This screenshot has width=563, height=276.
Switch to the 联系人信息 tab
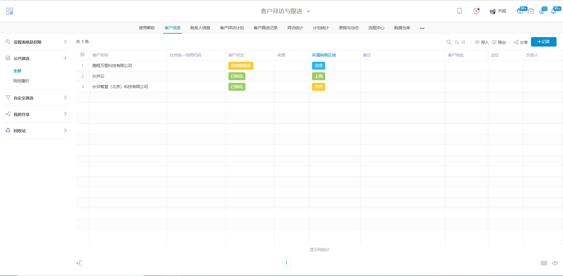(200, 28)
